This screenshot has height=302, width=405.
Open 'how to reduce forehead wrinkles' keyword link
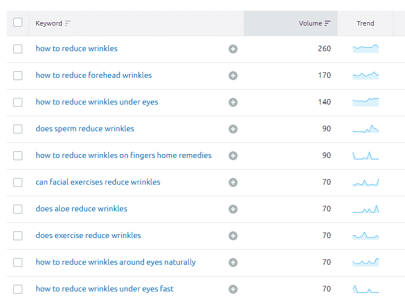coord(93,75)
